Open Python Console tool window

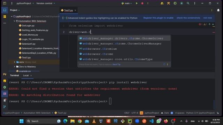click(5, 74)
